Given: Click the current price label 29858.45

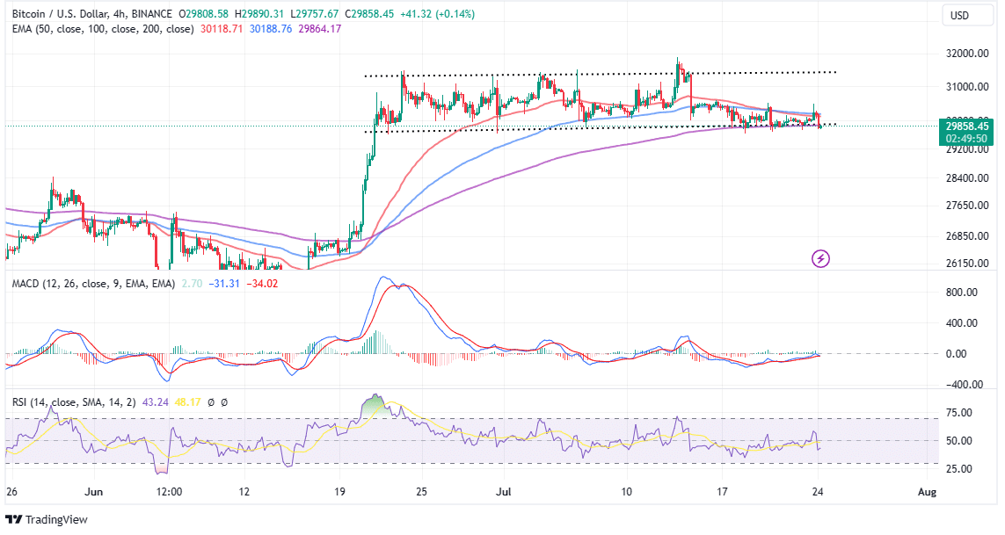Looking at the screenshot, I should pos(966,127).
